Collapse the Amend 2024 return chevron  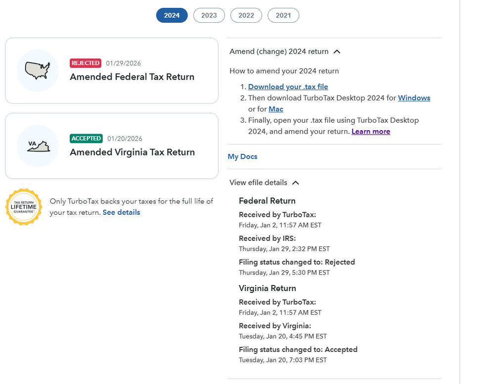coord(337,51)
